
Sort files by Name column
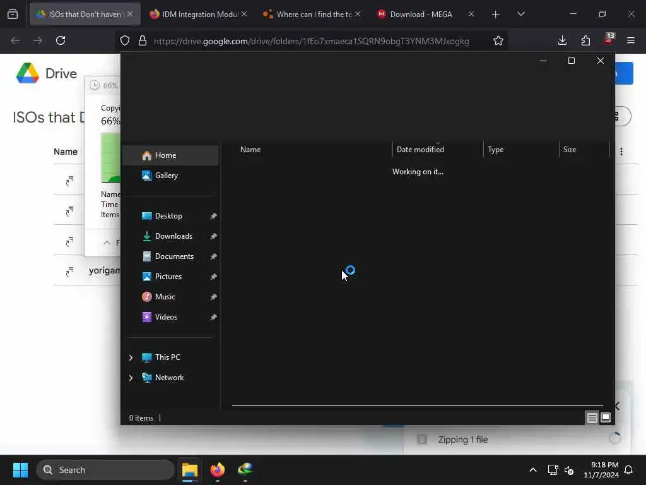click(250, 149)
